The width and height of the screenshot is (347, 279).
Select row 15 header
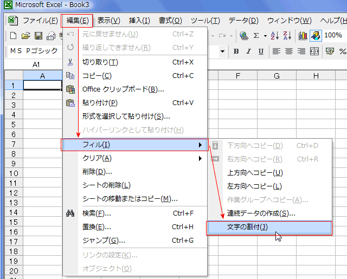[14, 222]
